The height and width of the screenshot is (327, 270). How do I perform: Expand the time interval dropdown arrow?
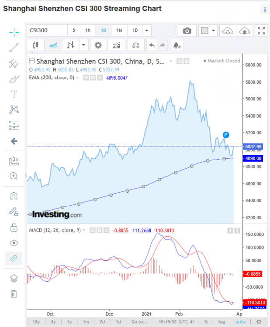[146, 31]
